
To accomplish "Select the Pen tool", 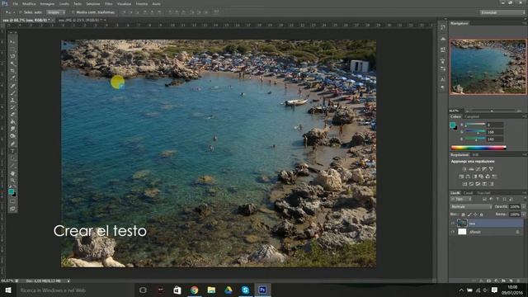I will pyautogui.click(x=12, y=144).
